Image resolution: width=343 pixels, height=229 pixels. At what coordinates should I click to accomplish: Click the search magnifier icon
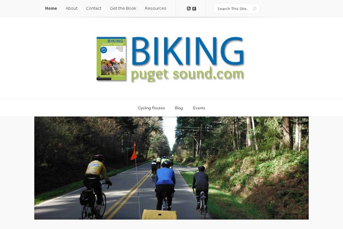click(254, 9)
